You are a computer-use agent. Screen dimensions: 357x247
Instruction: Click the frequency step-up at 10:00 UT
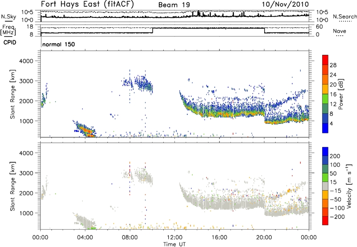[x=153, y=30]
